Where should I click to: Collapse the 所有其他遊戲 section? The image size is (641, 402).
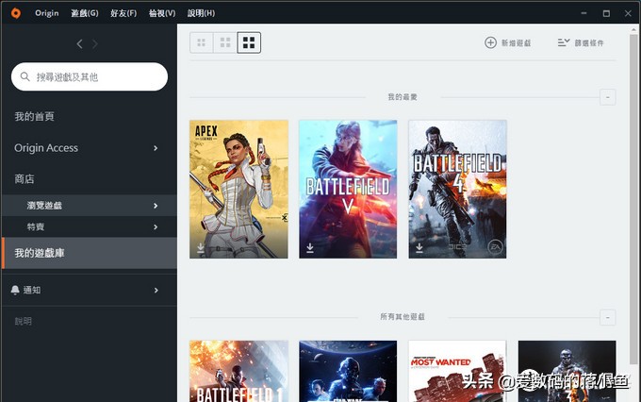pos(607,317)
